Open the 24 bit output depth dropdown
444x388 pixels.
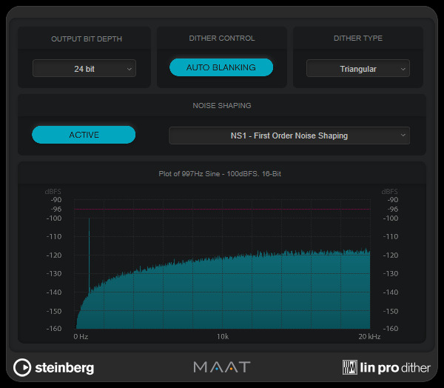pos(84,69)
